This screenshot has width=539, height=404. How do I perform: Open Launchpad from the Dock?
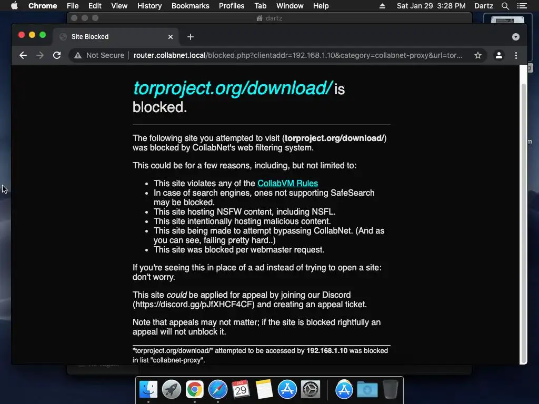172,390
